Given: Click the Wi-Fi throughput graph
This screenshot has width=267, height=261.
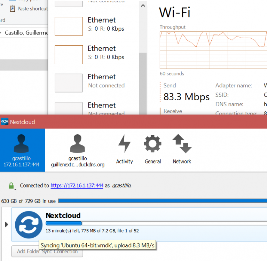Looking at the screenshot, I should 213,50.
